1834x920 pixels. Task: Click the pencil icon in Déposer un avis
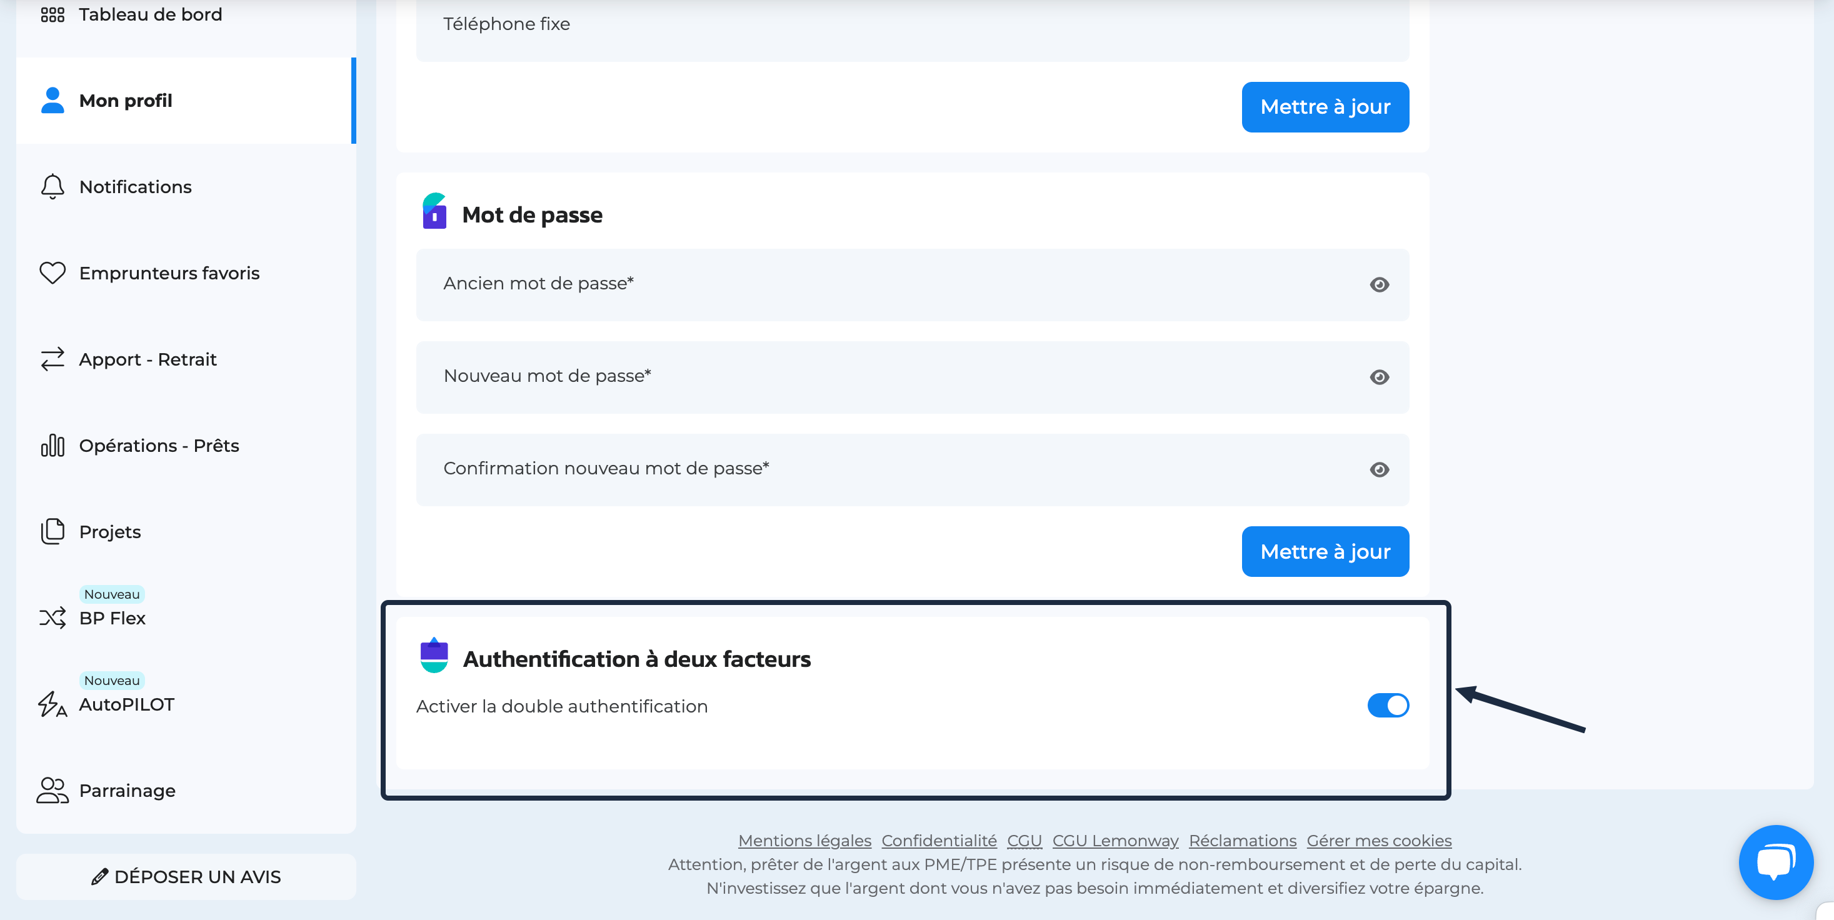coord(99,877)
